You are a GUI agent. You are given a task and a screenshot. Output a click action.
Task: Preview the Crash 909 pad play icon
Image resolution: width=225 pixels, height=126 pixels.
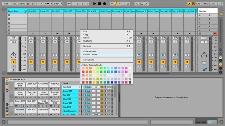click(31, 89)
